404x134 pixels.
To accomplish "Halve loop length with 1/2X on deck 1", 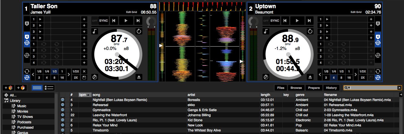I will tap(76, 71).
